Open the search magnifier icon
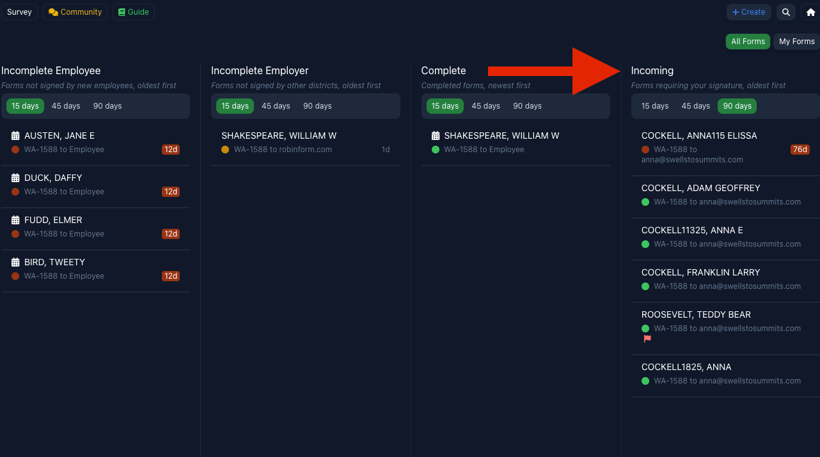Viewport: 820px width, 457px height. (786, 12)
